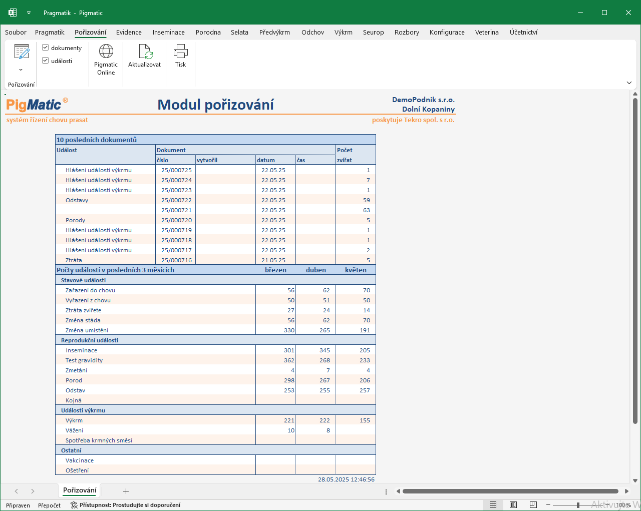Select the Pořizování sheet tab
Image resolution: width=641 pixels, height=511 pixels.
[80, 490]
